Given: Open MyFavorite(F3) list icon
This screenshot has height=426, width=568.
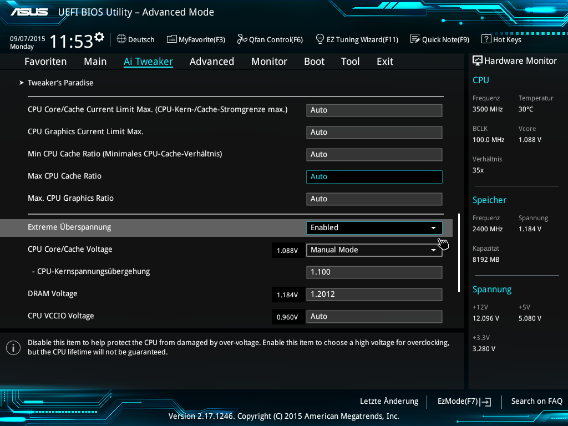Looking at the screenshot, I should point(172,39).
